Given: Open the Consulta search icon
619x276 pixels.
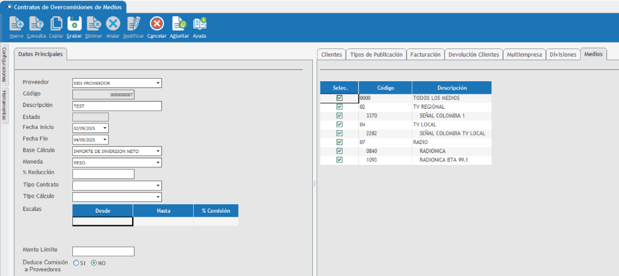Looking at the screenshot, I should point(36,24).
